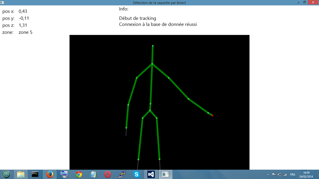
Task: Open File Explorer from the taskbar
Action: coord(21,174)
